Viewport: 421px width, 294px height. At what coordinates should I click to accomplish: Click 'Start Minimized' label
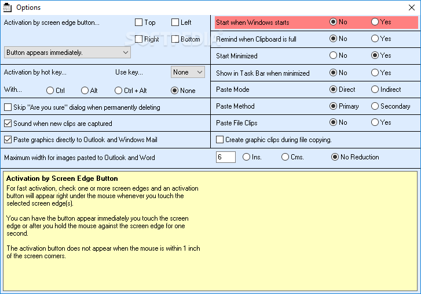click(x=236, y=56)
